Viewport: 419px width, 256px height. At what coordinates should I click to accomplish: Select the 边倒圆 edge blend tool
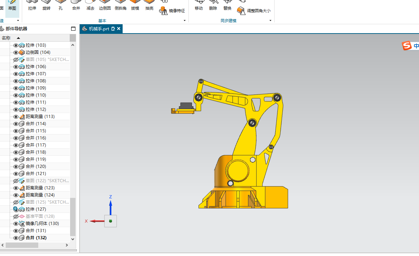105,6
